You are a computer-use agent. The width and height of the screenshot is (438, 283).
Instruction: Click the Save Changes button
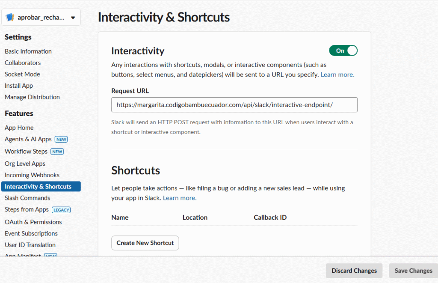pos(413,271)
